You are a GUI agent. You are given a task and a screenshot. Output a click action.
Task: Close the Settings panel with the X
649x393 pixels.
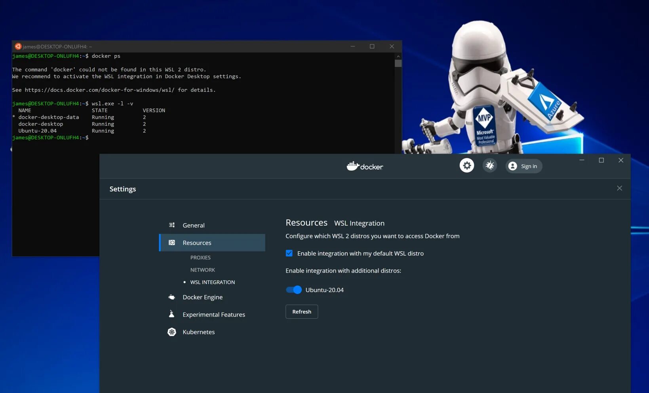pyautogui.click(x=619, y=188)
